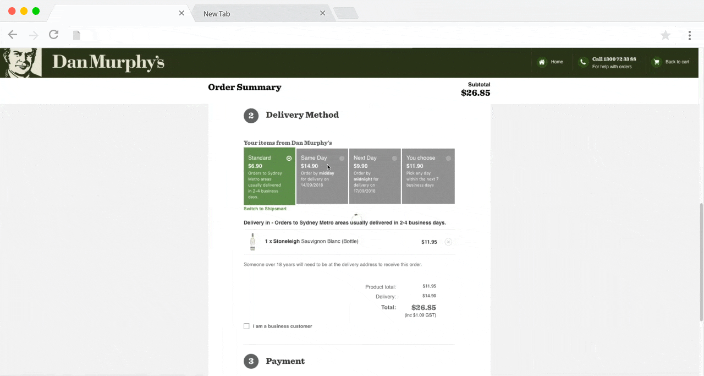Click the Stoneleigh bottle thumbnail
Screen dimensions: 704x376
pos(252,242)
